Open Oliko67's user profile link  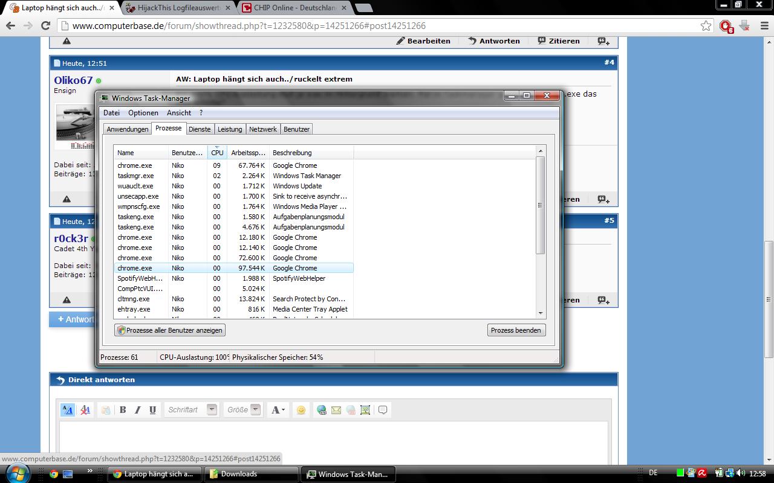[x=73, y=80]
